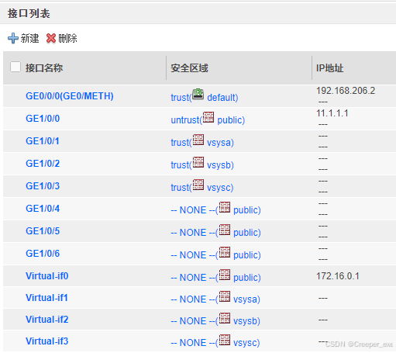Open interface GE1/0/4

pos(43,209)
